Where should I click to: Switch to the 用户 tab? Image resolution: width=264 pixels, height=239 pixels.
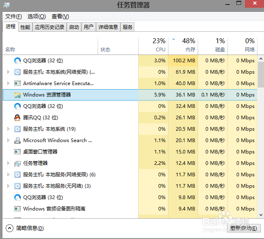tap(89, 27)
